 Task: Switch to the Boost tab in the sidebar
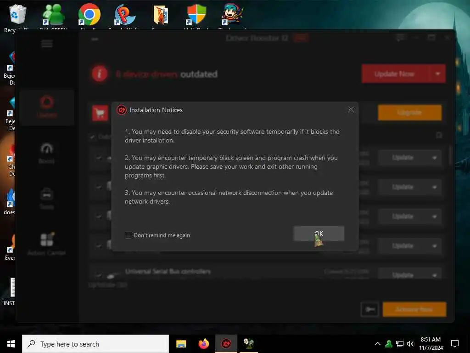46,153
